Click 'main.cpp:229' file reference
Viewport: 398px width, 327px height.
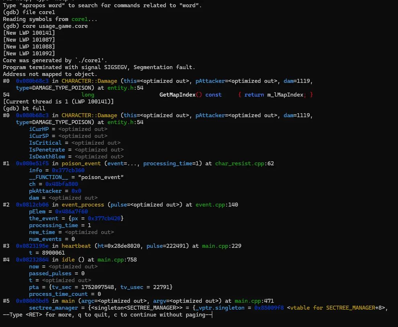tap(222, 246)
